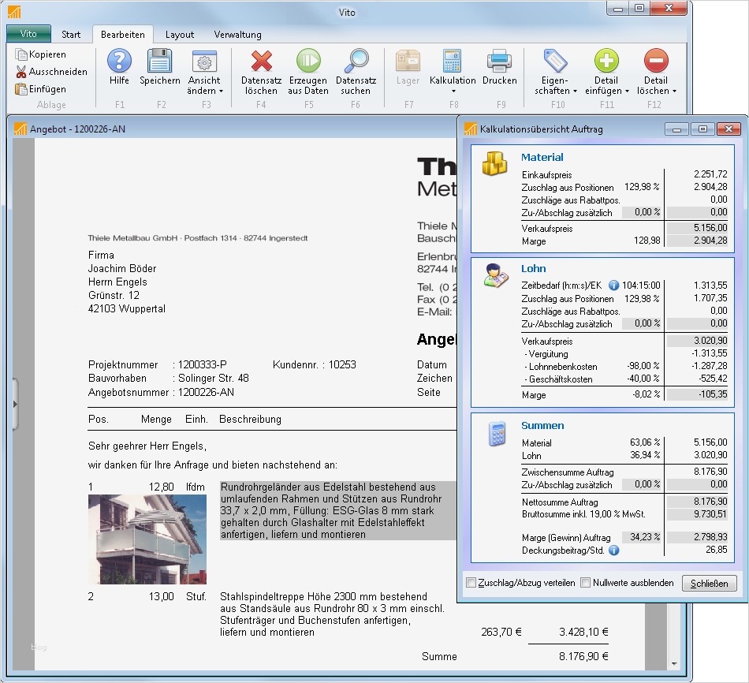Save using the Speichern floppy icon
Viewport: 749px width, 683px height.
tap(160, 62)
